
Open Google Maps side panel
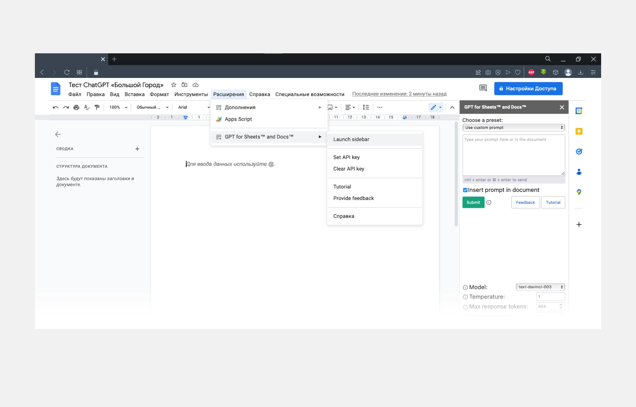pyautogui.click(x=579, y=192)
